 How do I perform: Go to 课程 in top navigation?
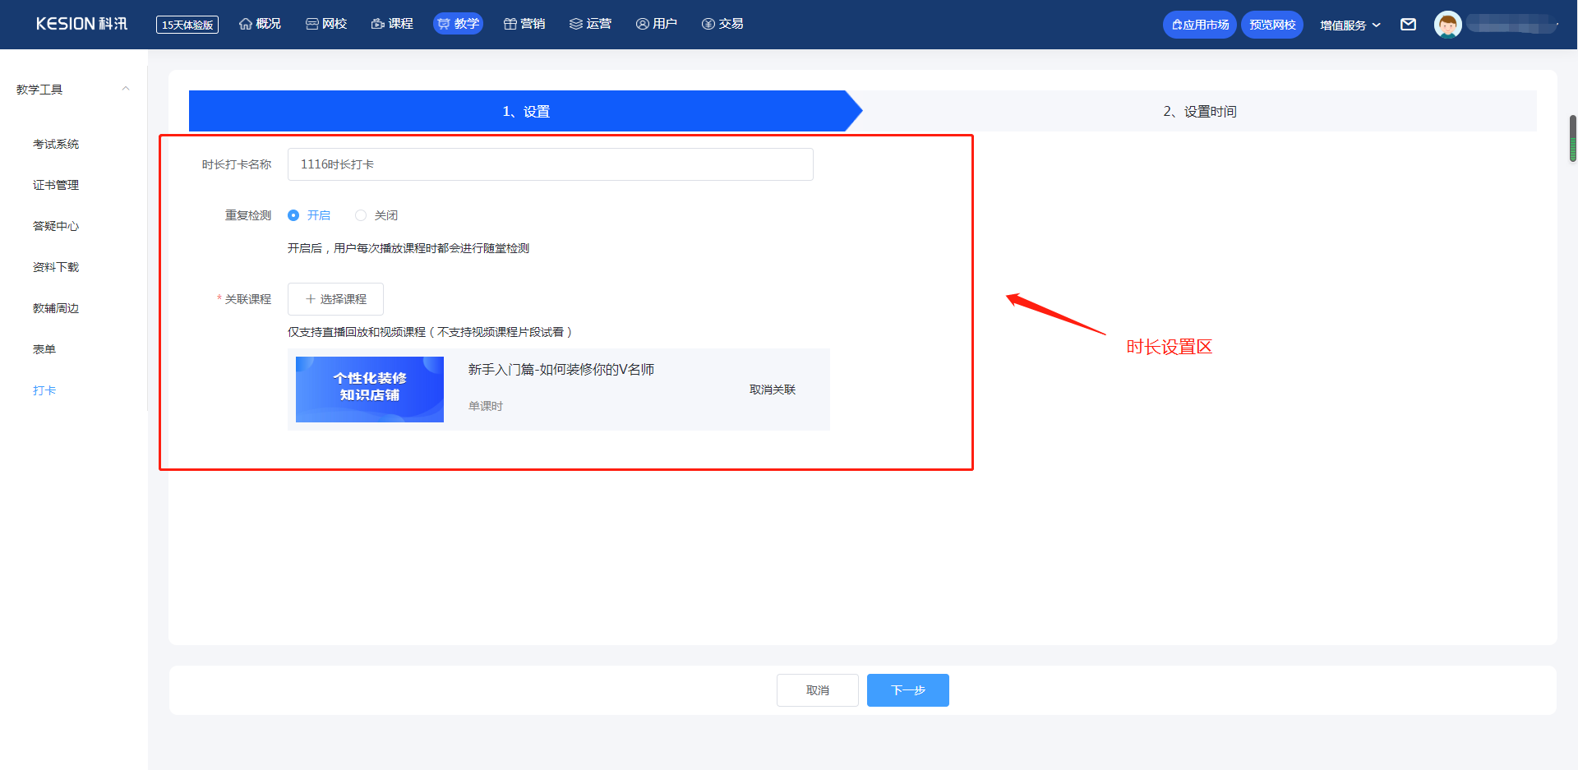(x=392, y=24)
